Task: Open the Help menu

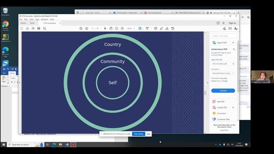Action: [x=52, y=19]
